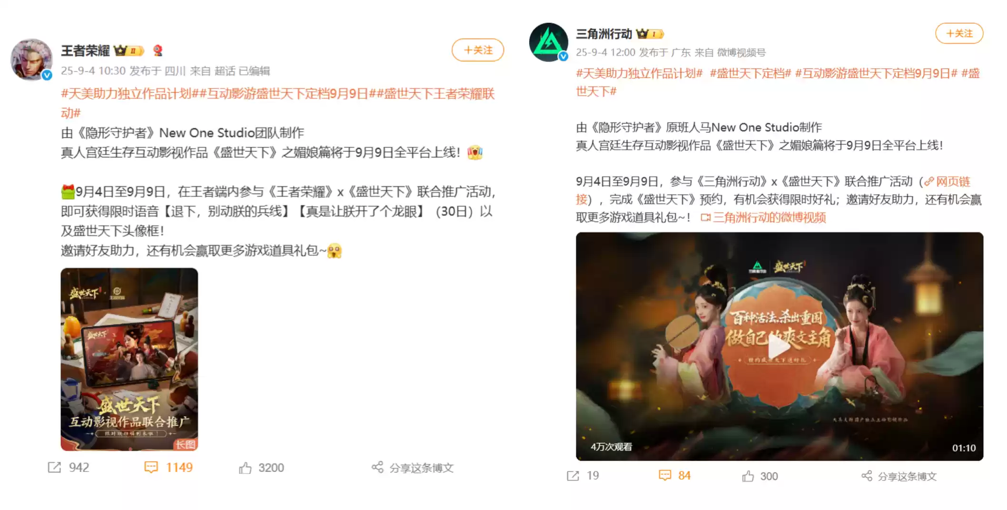Open 1149 comments on 王者荣耀 post

pyautogui.click(x=169, y=467)
